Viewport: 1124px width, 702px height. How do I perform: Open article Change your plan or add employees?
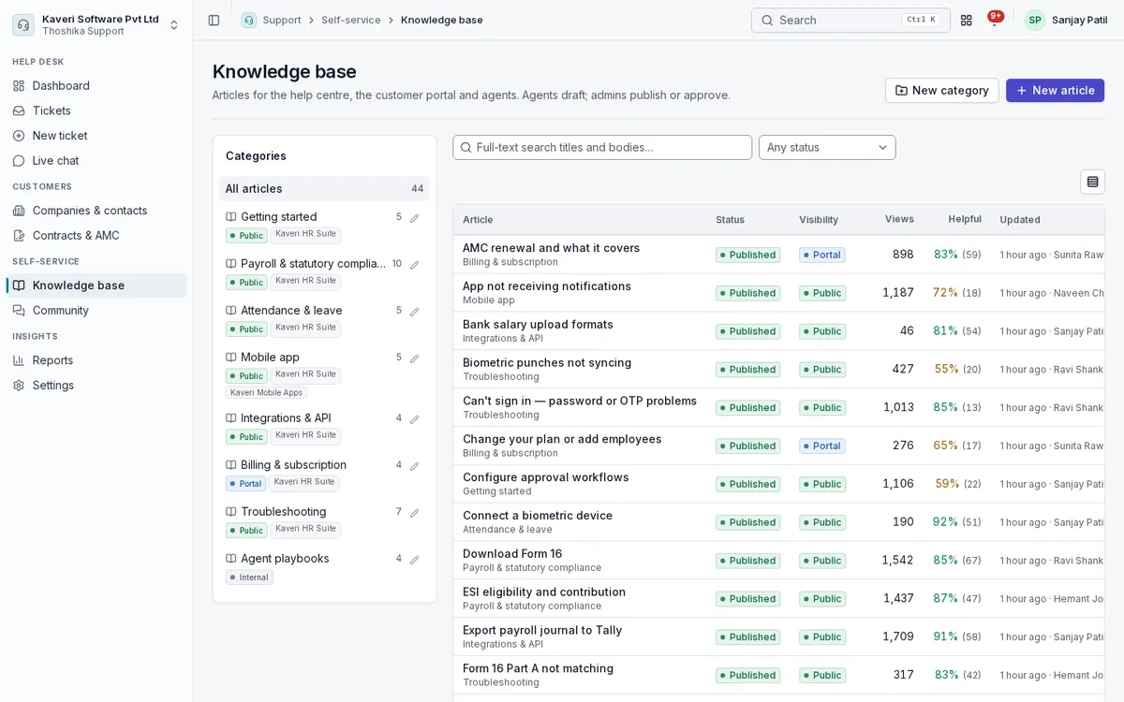click(562, 440)
